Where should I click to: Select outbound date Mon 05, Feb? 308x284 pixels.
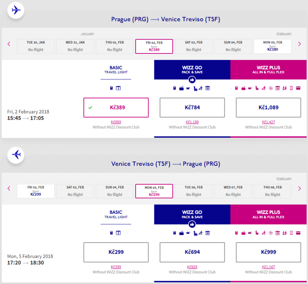(x=272, y=46)
